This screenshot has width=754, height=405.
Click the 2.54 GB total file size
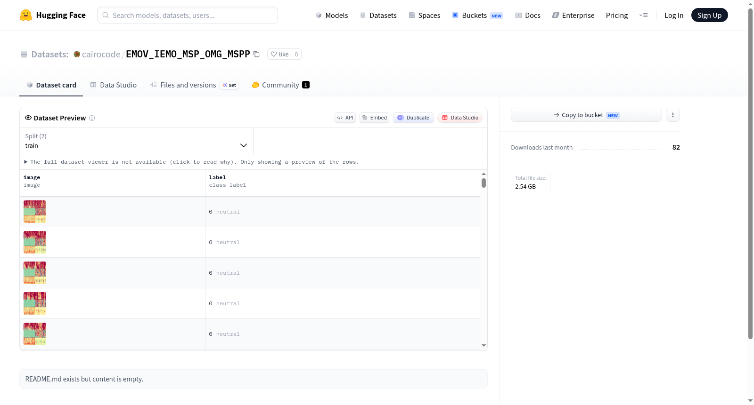point(525,187)
